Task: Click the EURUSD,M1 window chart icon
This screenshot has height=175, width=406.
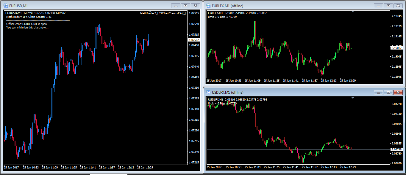Action: [x=5, y=6]
